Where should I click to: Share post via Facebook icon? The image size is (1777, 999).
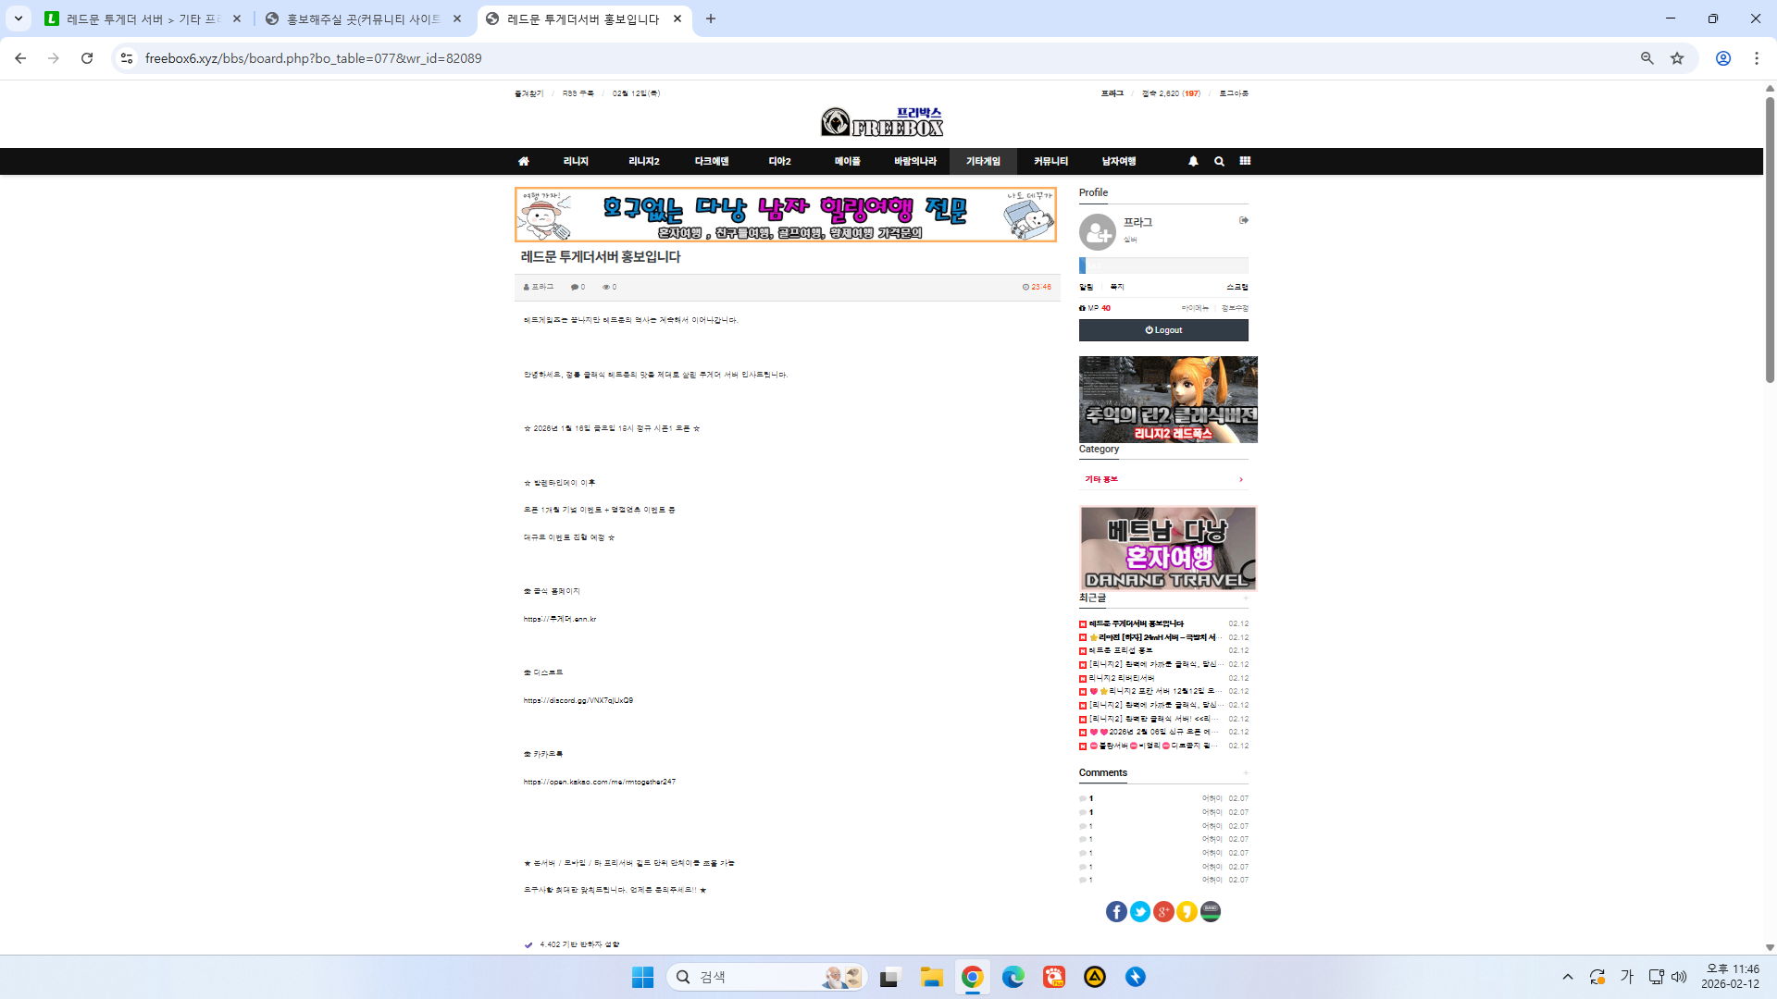click(x=1116, y=912)
